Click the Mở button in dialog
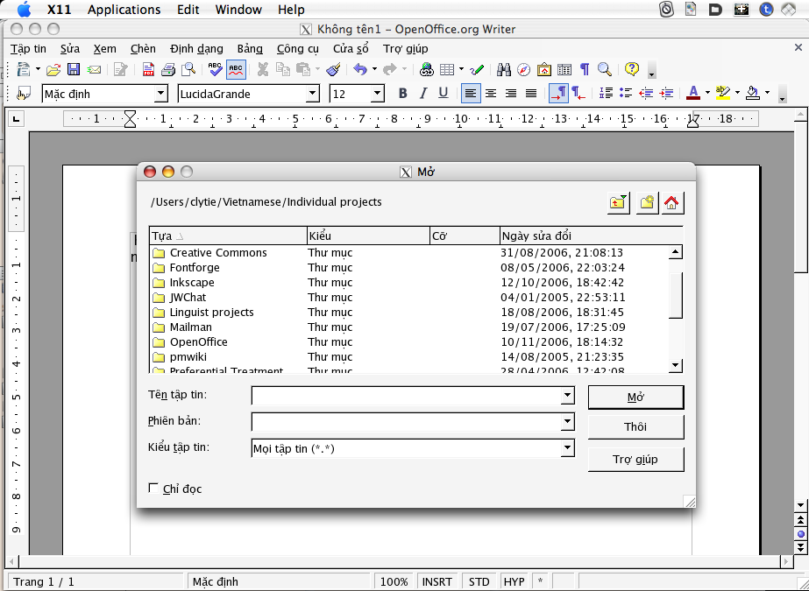 (635, 398)
